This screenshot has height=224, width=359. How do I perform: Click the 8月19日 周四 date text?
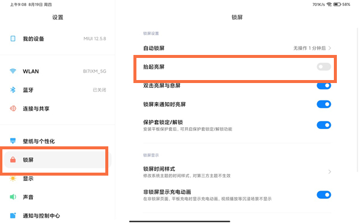(40, 4)
